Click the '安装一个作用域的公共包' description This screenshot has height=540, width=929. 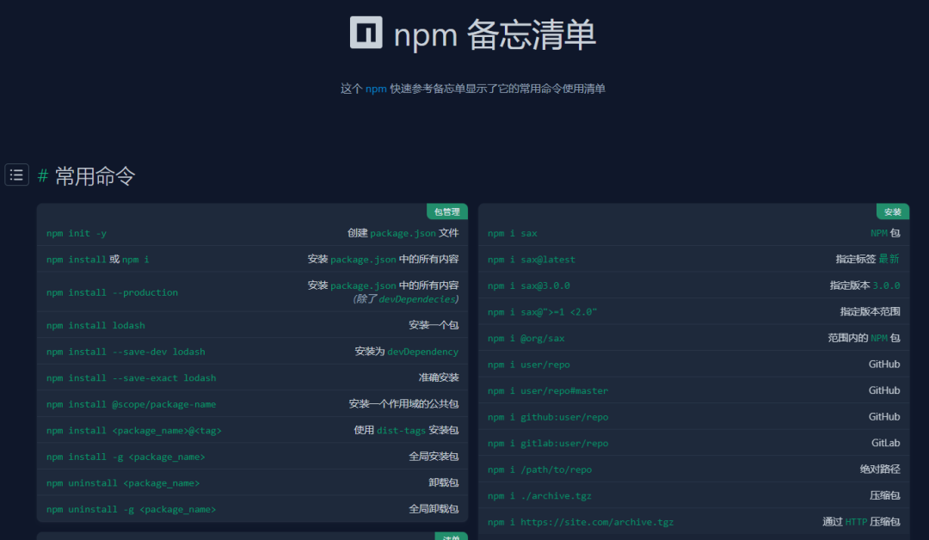tap(403, 404)
